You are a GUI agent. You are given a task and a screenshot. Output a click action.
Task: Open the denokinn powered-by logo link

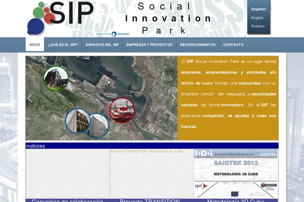[x=113, y=34]
